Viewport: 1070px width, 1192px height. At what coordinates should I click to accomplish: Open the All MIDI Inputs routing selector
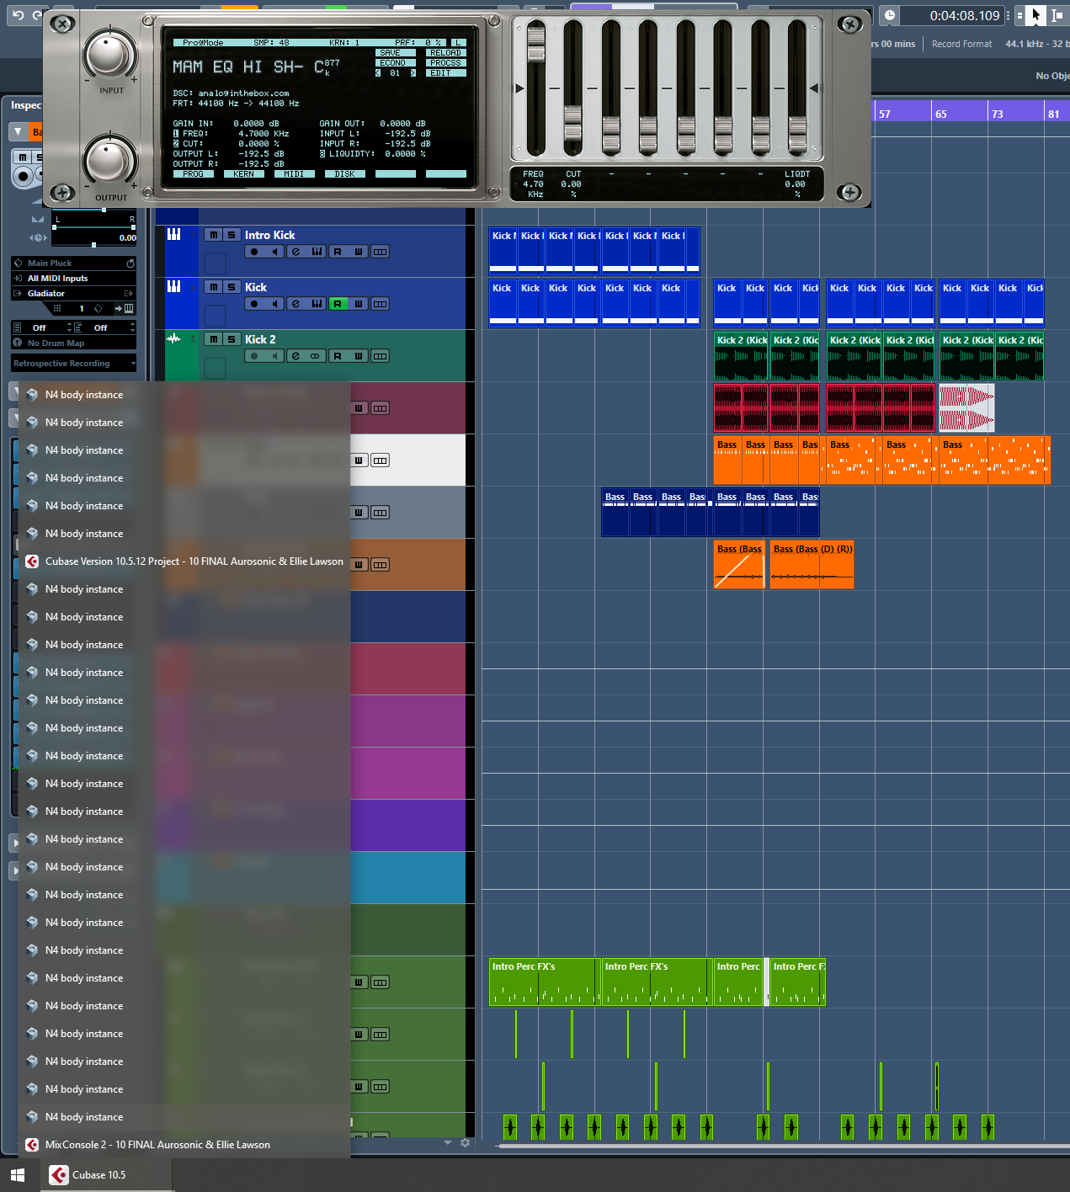tap(73, 279)
